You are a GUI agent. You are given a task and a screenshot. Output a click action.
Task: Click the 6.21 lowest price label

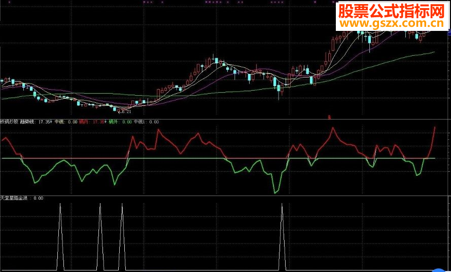coord(126,111)
